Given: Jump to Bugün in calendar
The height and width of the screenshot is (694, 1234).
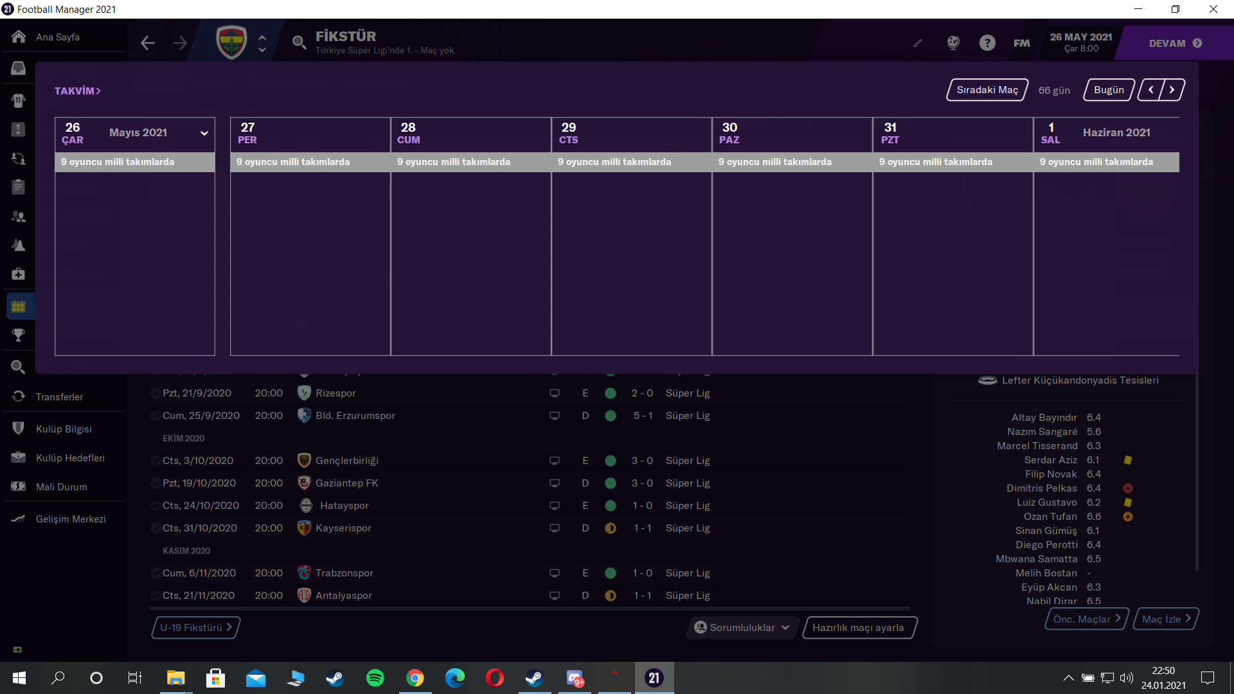Looking at the screenshot, I should click(1109, 90).
